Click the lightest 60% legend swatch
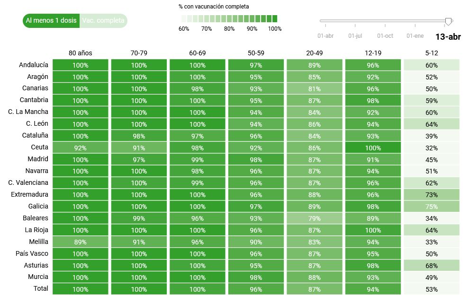 (x=184, y=19)
